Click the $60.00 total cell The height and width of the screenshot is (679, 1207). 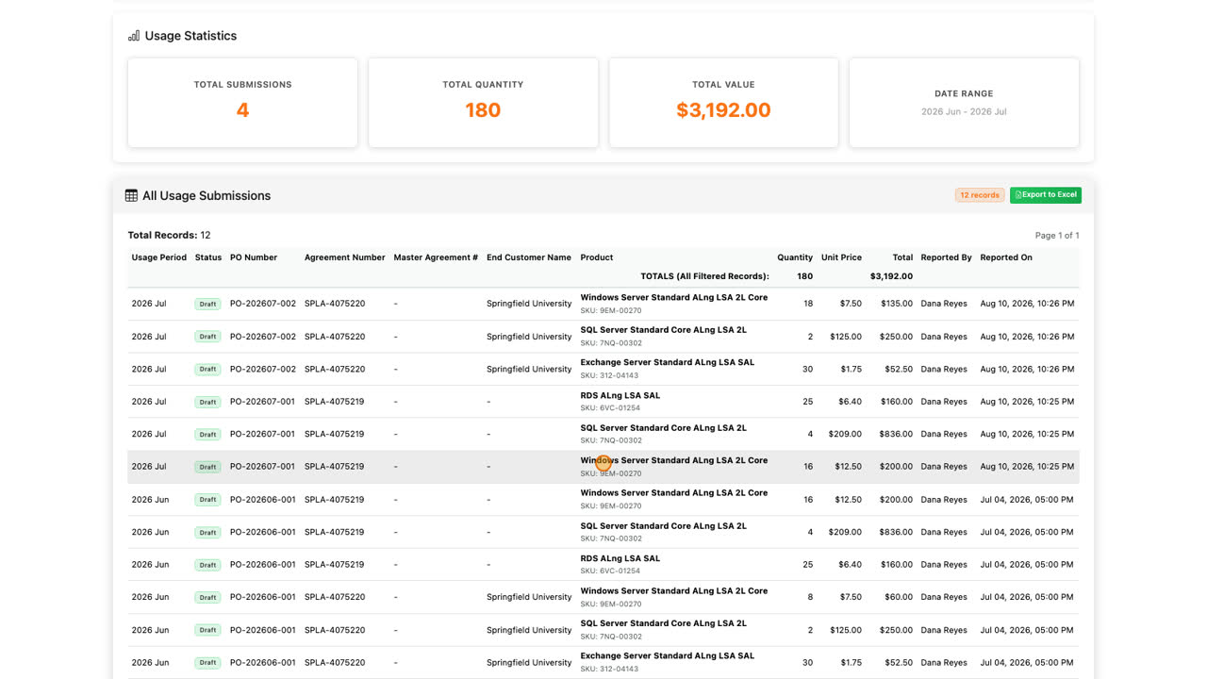900,597
